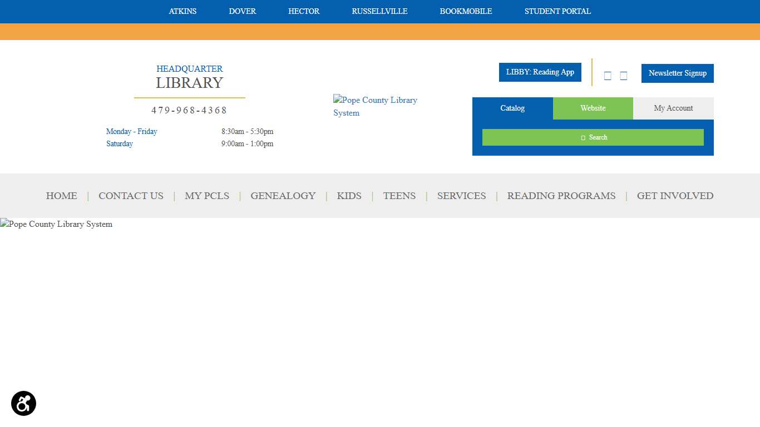Click the second social media icon near Newsletter Signup

[x=623, y=75]
